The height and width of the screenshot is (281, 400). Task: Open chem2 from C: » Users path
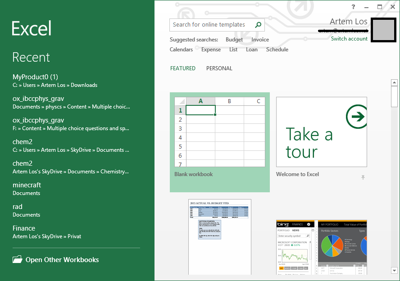point(77,145)
